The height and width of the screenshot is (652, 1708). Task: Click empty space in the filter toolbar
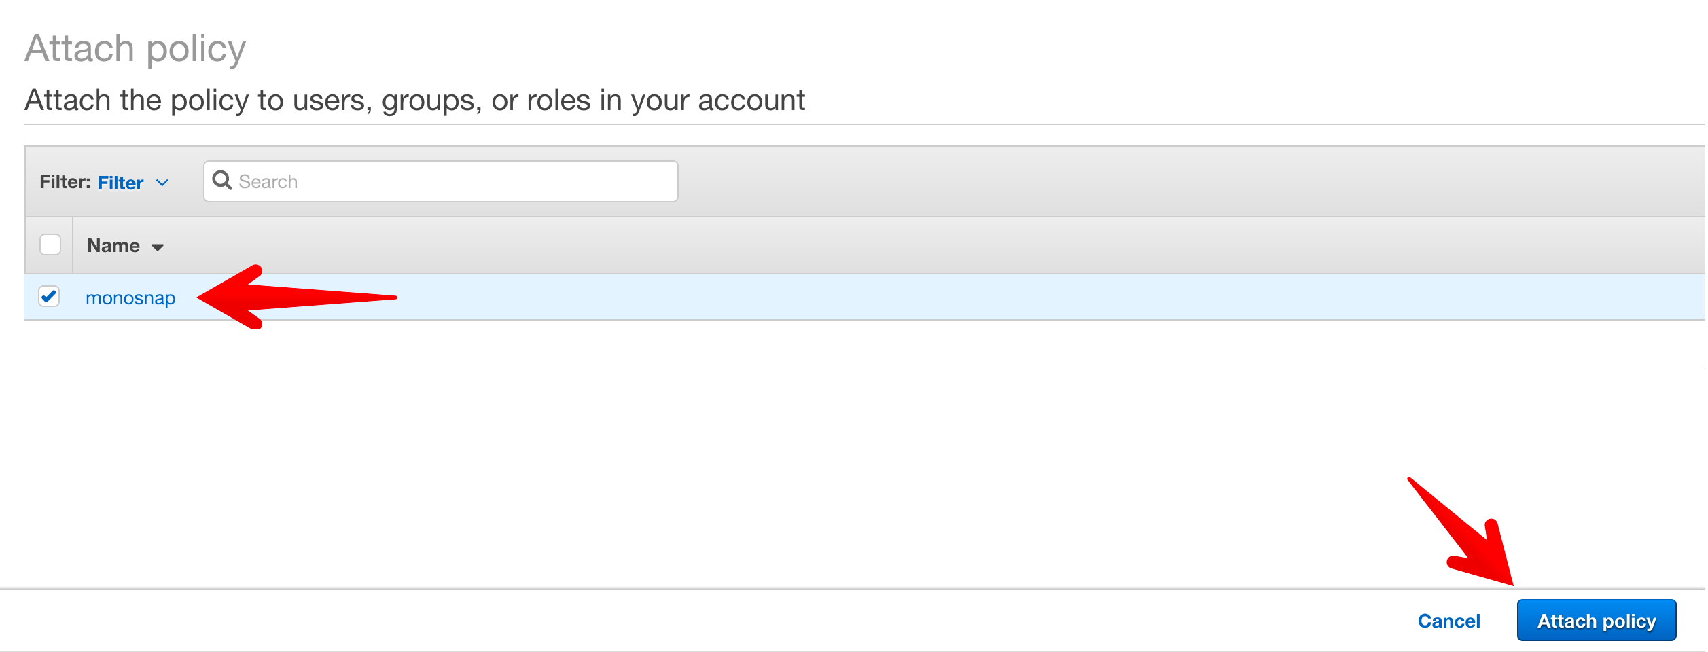1155,181
